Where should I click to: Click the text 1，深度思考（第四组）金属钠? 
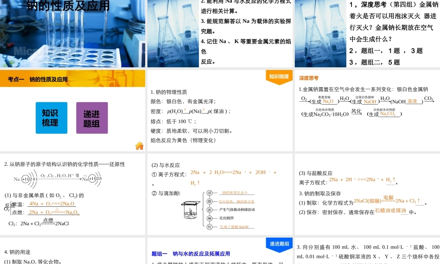[x=394, y=4]
